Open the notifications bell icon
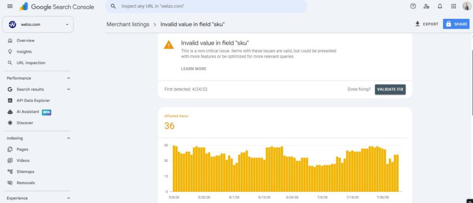The image size is (473, 203). (x=440, y=6)
